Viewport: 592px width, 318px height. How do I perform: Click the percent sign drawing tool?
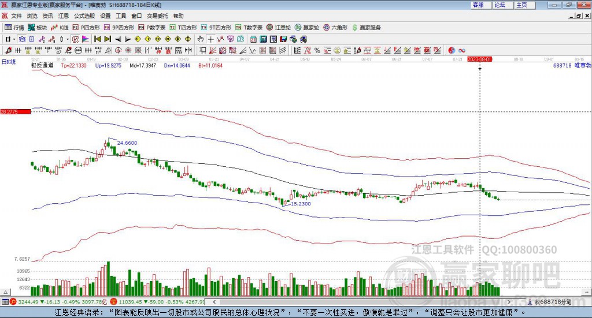click(x=317, y=50)
